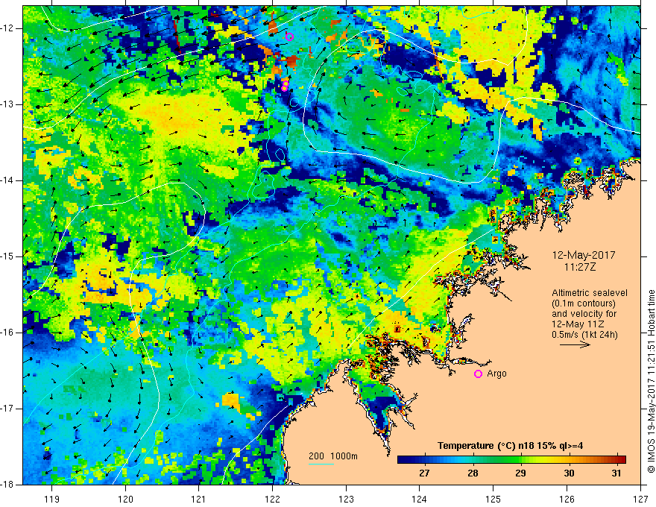Click the '124' longitude axis label
656x507 pixels.
[x=419, y=499]
